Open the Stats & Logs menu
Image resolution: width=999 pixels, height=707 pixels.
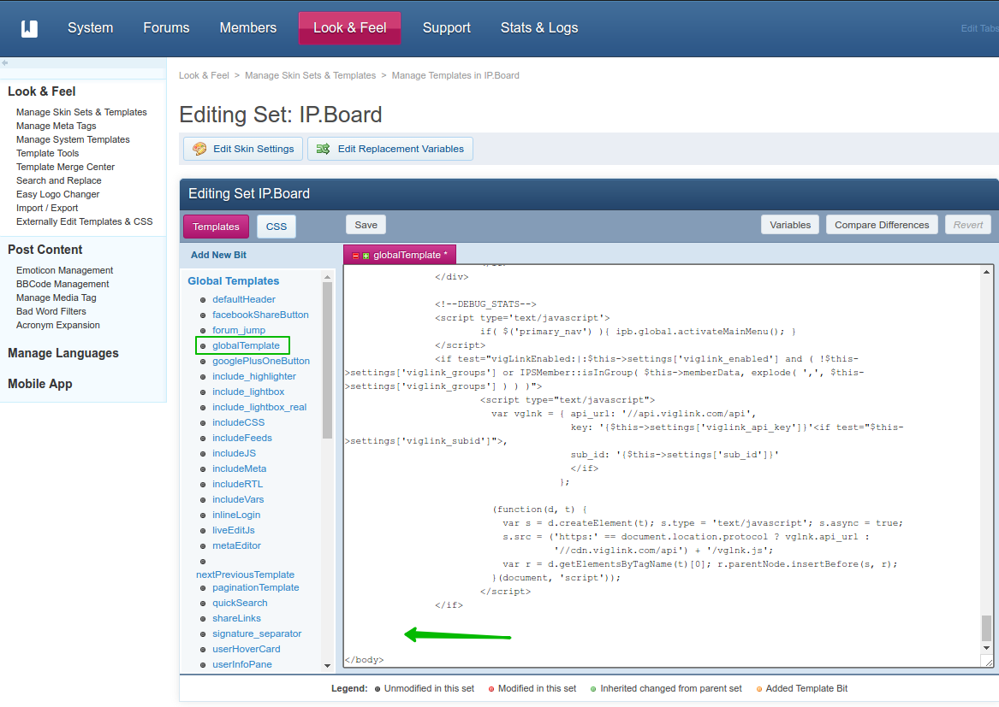click(539, 28)
